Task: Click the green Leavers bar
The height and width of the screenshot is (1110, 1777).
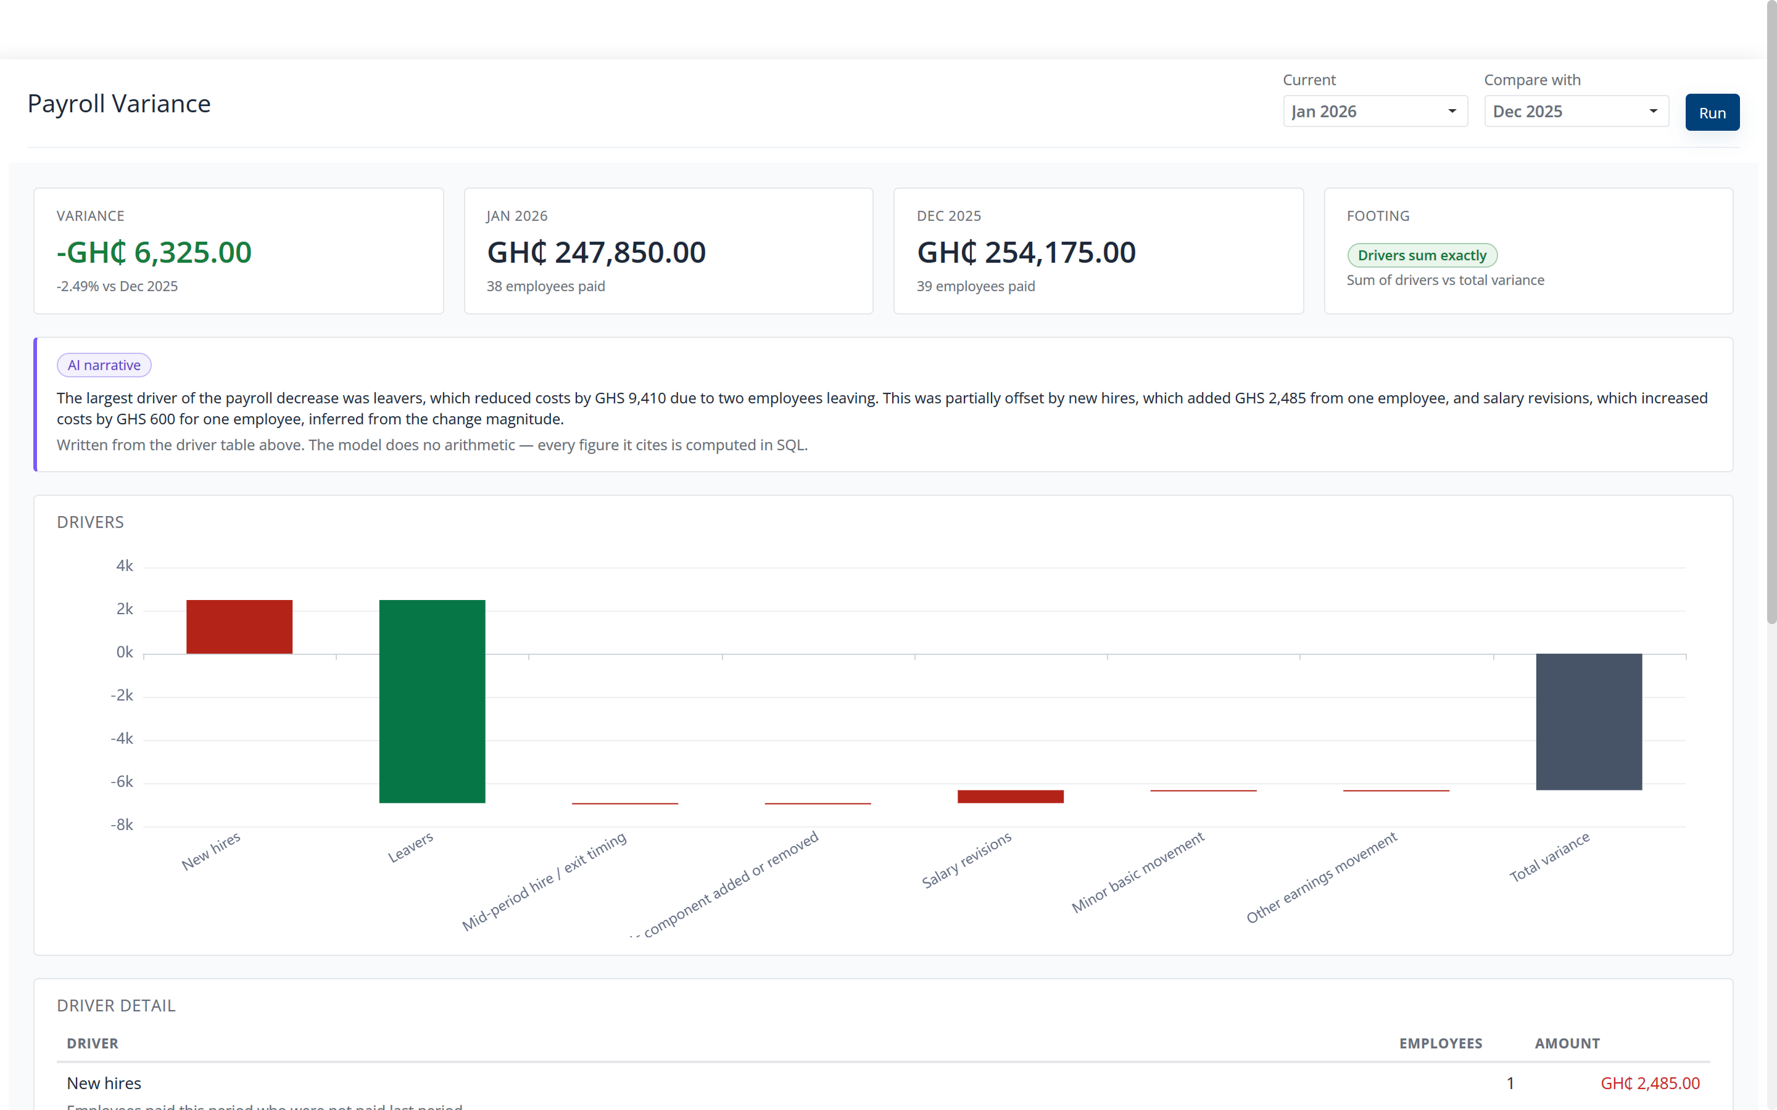Action: (432, 701)
